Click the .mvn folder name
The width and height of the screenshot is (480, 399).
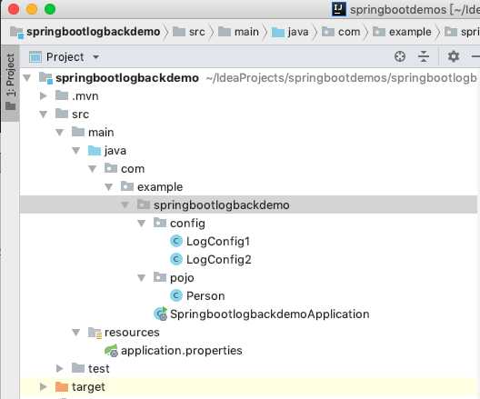(85, 96)
